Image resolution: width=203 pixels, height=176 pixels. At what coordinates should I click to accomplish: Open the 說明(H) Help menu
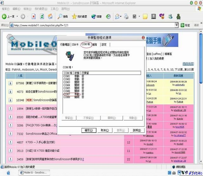click(x=66, y=9)
